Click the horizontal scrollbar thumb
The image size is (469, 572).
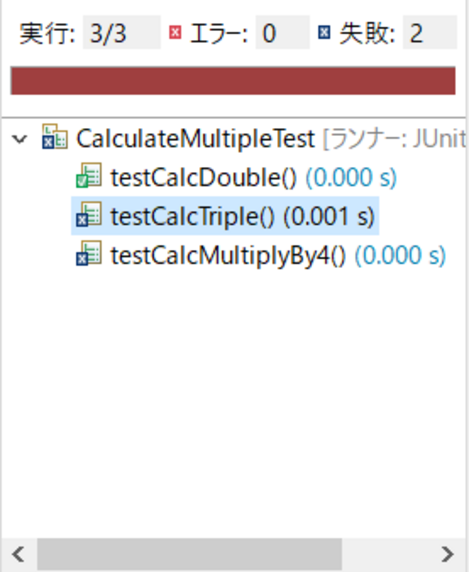point(189,554)
